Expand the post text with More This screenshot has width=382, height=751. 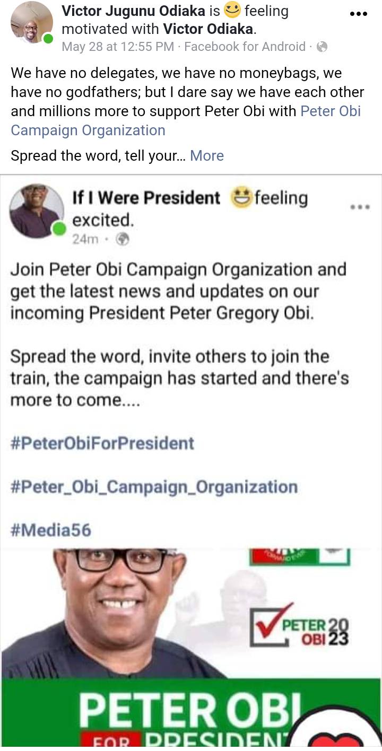207,155
